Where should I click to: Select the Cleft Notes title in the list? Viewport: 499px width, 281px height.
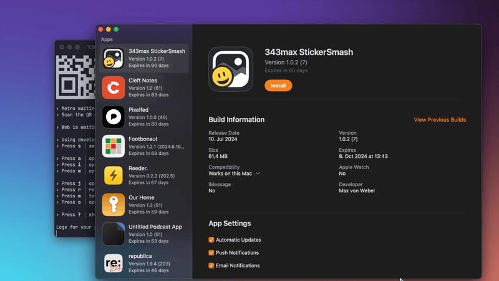[143, 81]
